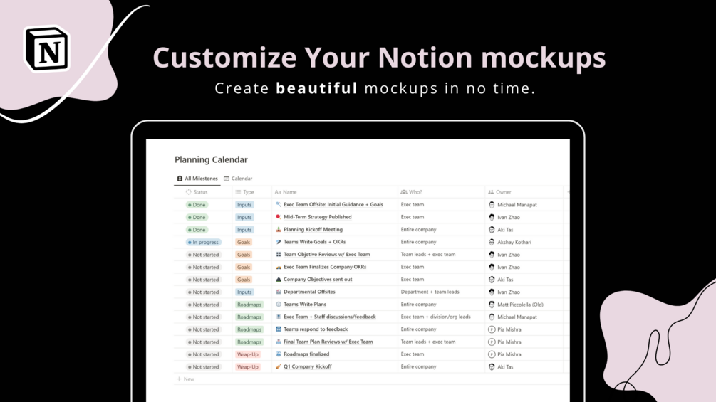Click page icon of Mid-Term Strategy Published
The image size is (716, 402).
pyautogui.click(x=279, y=217)
